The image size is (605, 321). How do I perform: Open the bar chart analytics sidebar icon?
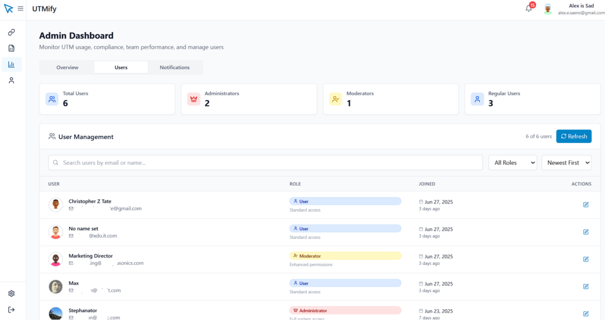(x=12, y=64)
